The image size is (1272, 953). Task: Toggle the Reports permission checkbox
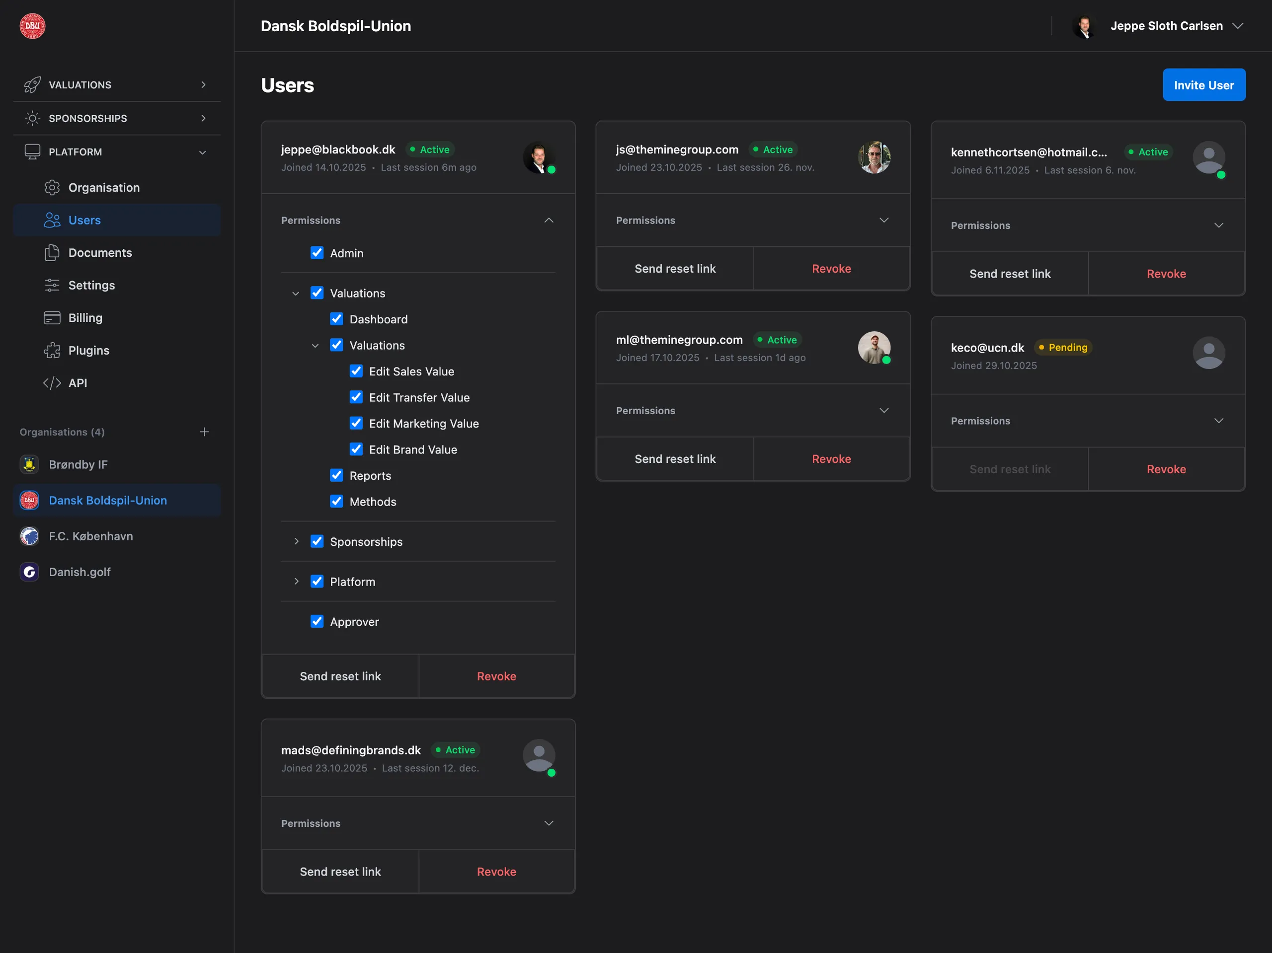click(x=336, y=475)
